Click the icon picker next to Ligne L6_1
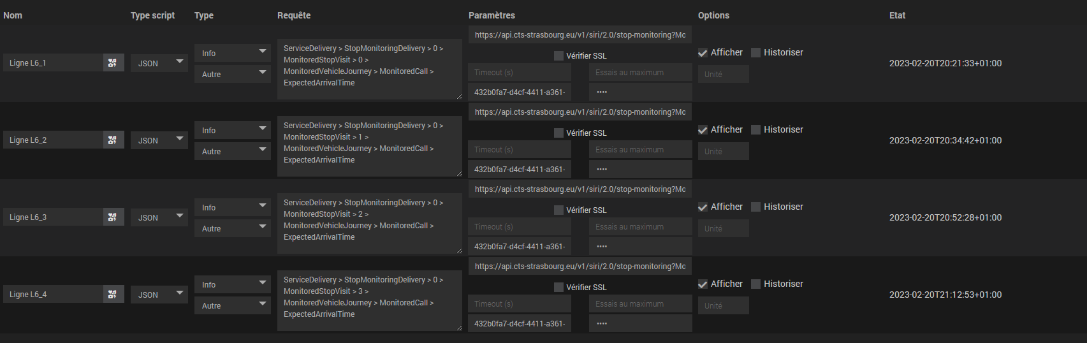 pos(113,62)
